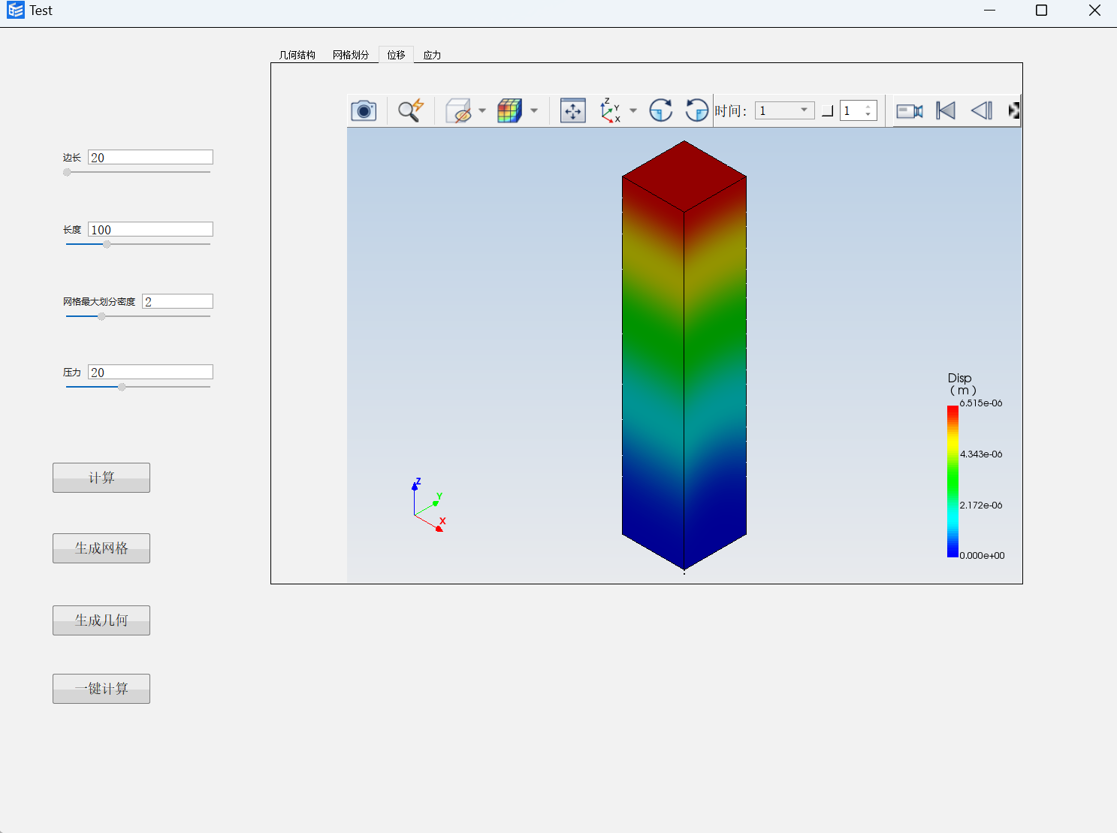Open the 应力 tab
1117x833 pixels.
[432, 55]
